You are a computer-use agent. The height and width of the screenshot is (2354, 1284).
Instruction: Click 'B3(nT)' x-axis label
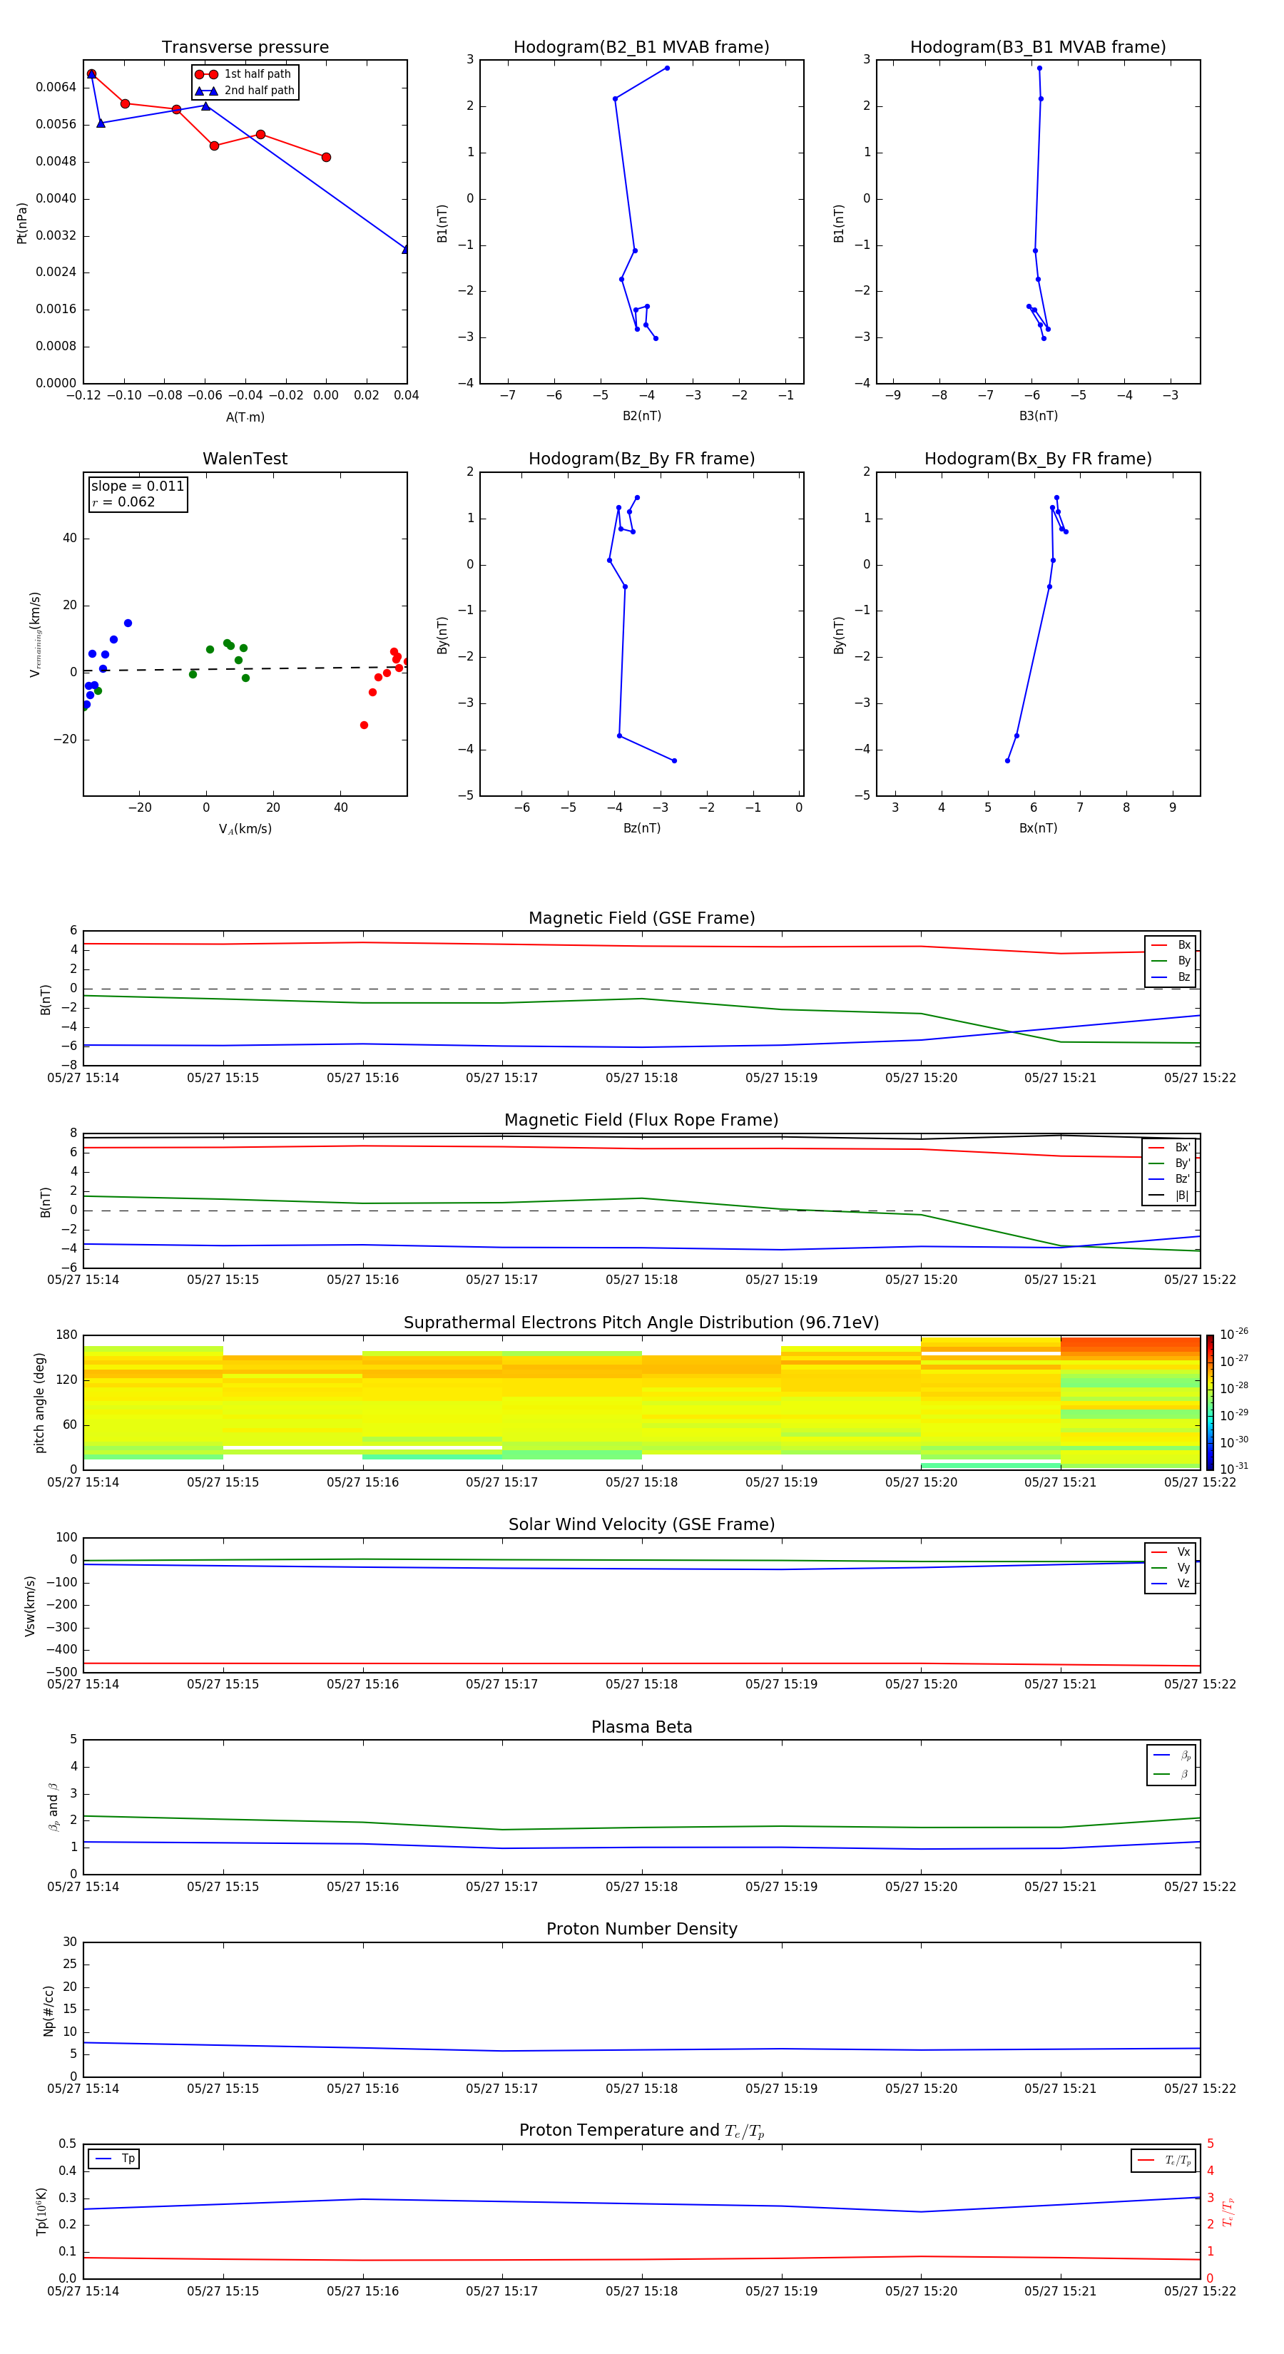1038,416
